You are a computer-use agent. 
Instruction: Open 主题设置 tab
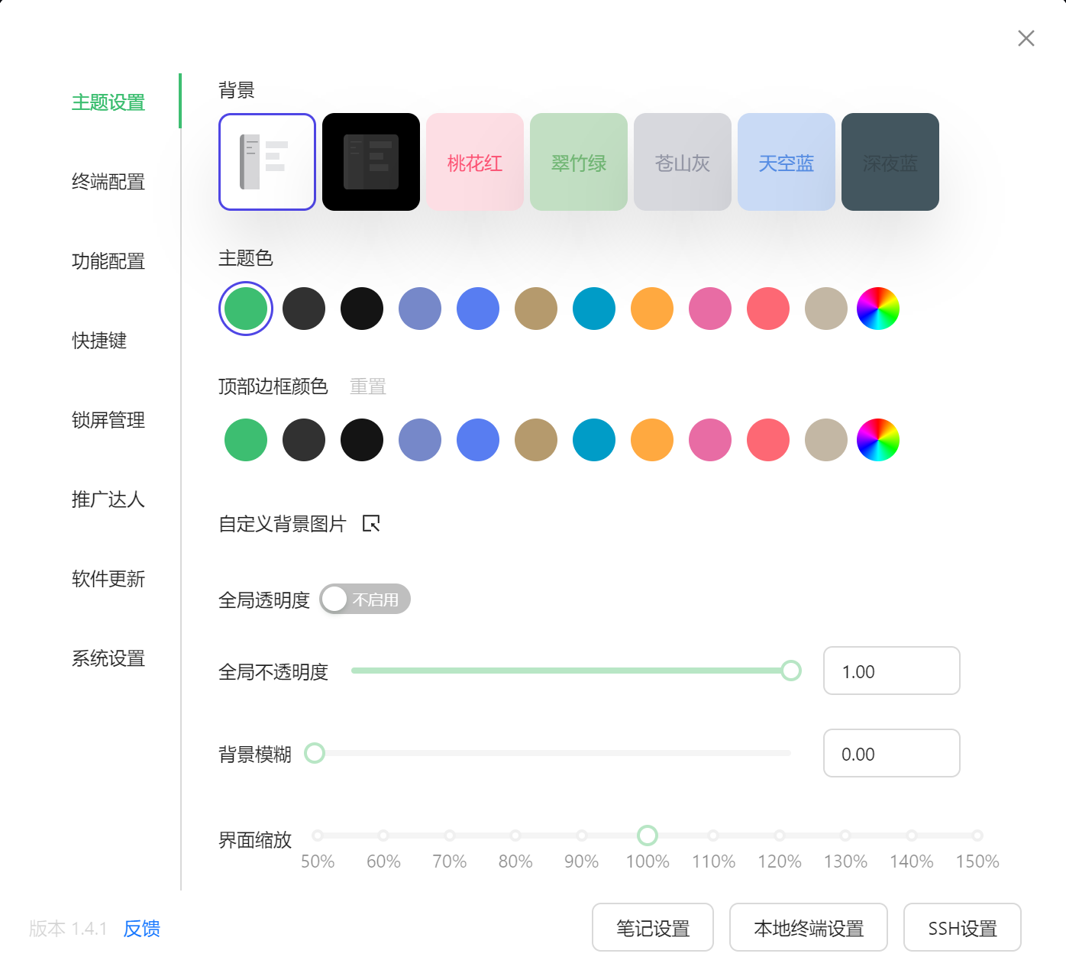tap(108, 102)
